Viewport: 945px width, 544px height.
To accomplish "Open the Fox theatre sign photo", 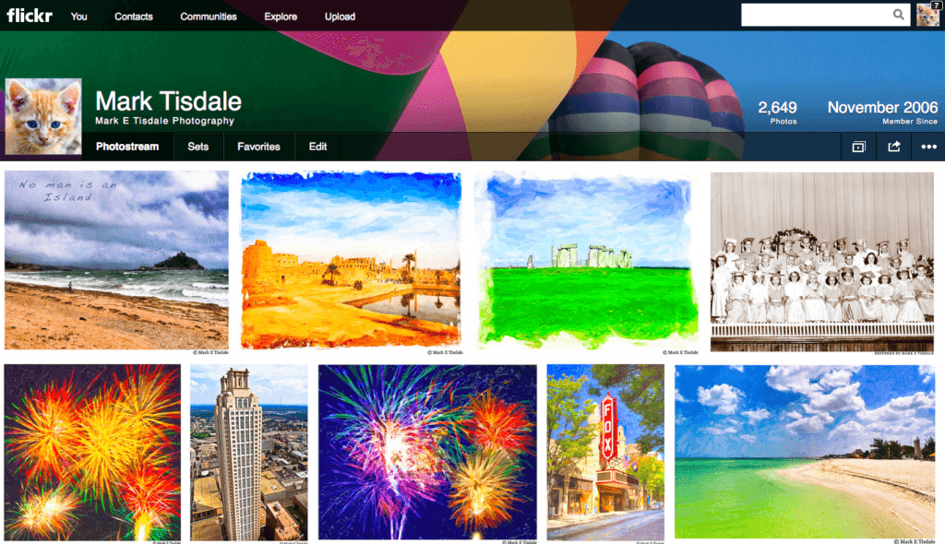I will [x=605, y=452].
